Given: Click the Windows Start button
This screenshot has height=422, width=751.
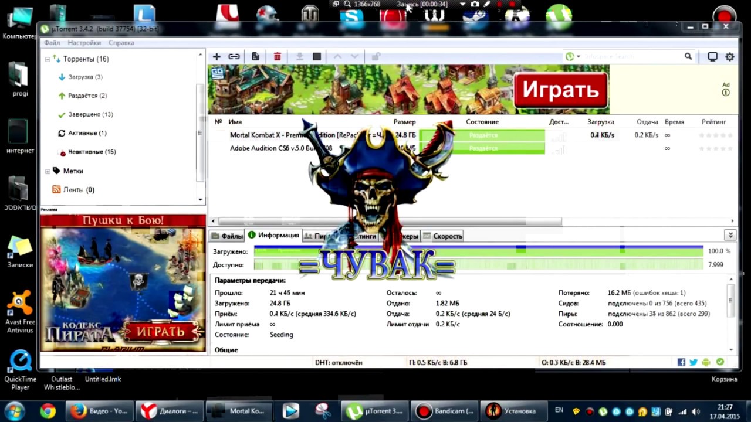Looking at the screenshot, I should coord(14,411).
